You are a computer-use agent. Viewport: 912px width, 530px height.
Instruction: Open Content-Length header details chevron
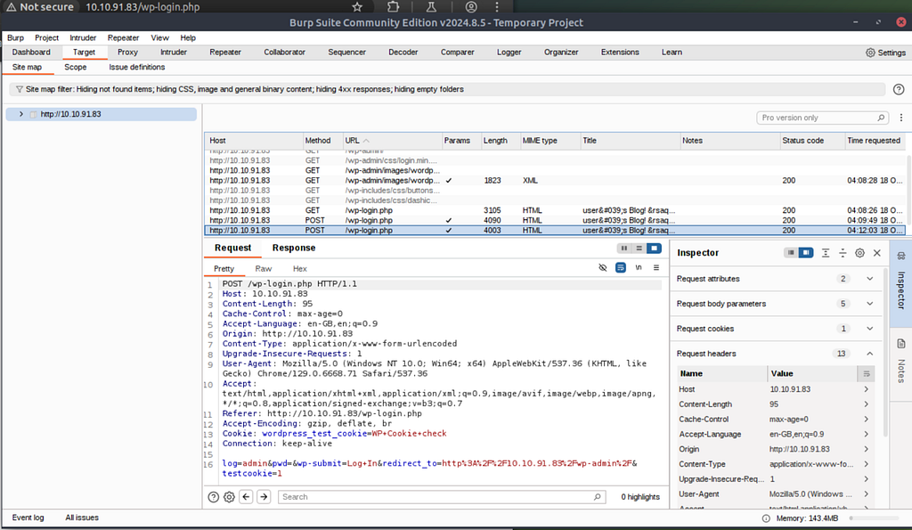click(866, 404)
